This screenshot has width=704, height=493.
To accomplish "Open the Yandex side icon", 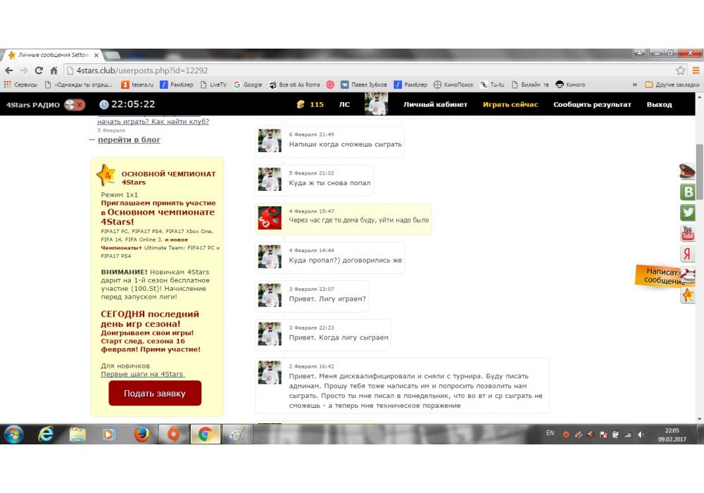I will (x=687, y=254).
